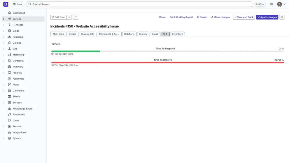Click the Relations sidebar icon
Screen dimensions: 289x163
click(x=9, y=37)
